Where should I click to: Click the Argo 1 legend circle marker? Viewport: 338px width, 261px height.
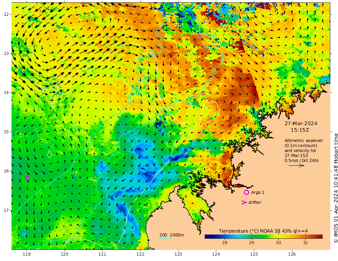point(246,192)
